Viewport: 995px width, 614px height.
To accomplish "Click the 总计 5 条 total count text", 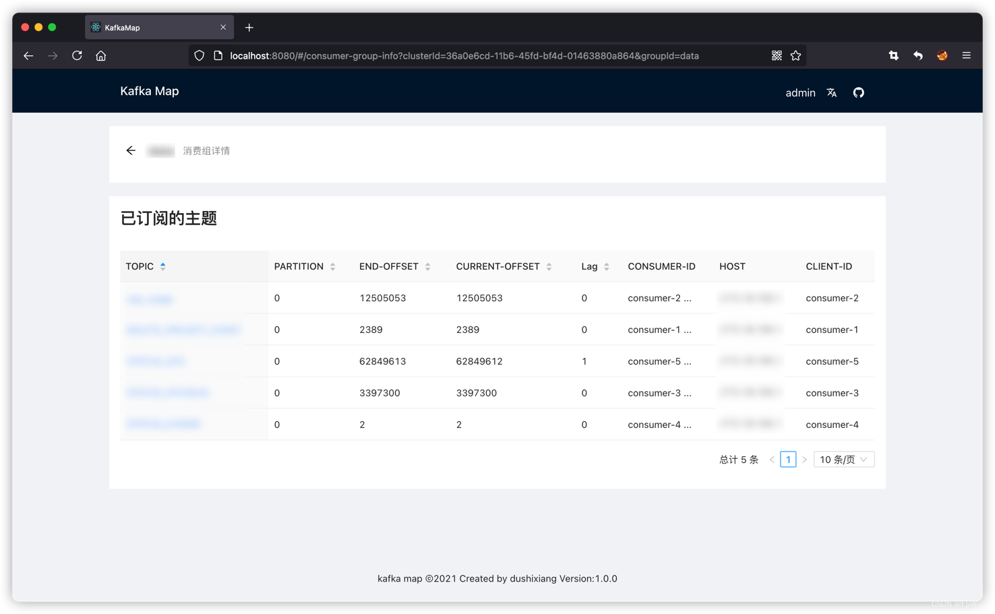I will [x=739, y=460].
